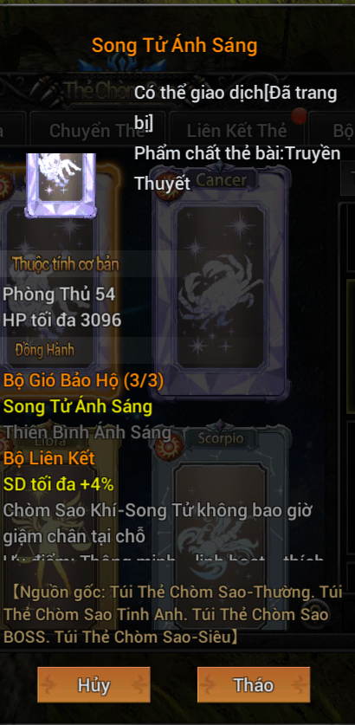Click the Thuộc tính cơ bản header
Image resolution: width=355 pixels, height=725 pixels.
65,264
